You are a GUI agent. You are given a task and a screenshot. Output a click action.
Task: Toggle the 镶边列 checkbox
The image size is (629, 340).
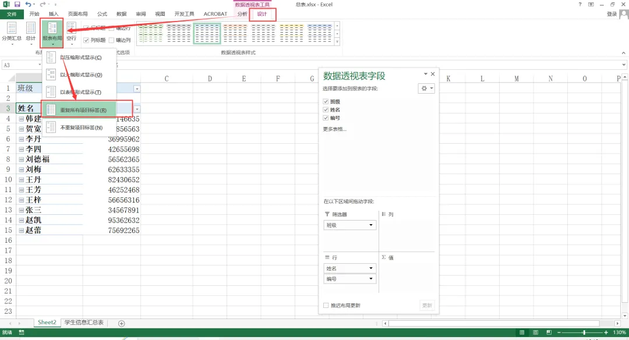pos(111,40)
